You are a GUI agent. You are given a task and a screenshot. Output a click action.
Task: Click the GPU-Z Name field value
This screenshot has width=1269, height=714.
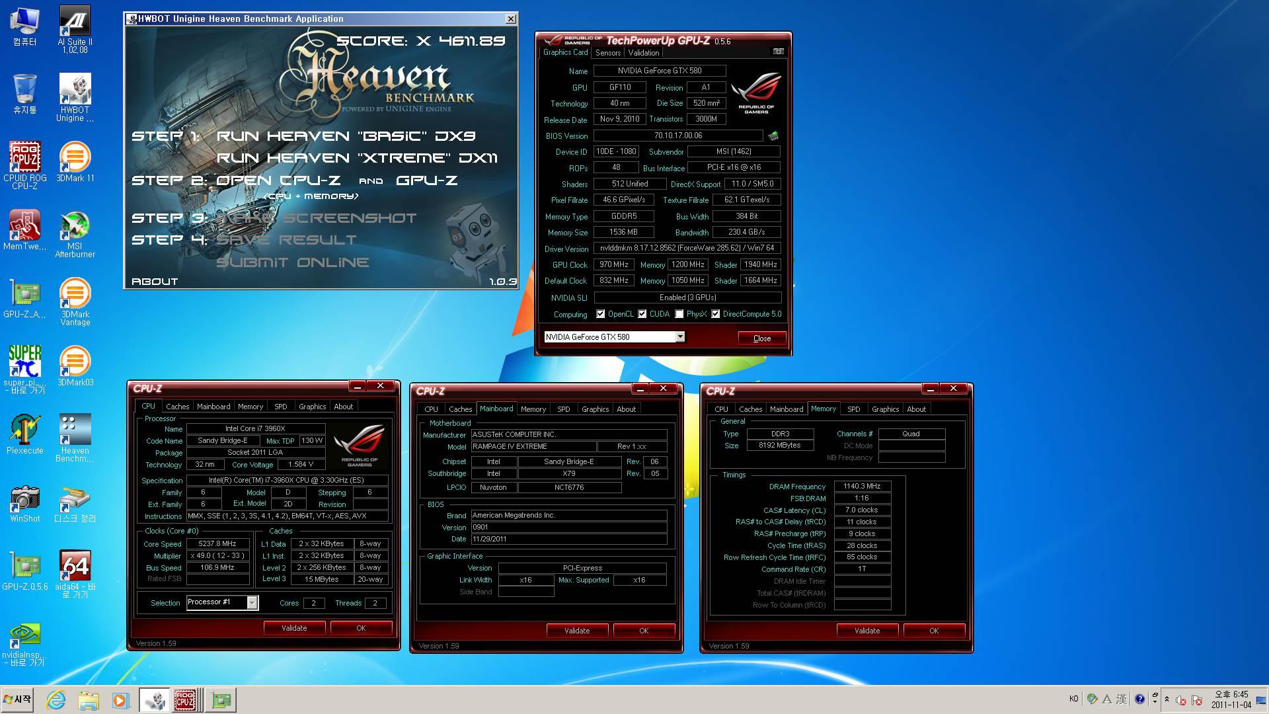pyautogui.click(x=660, y=71)
